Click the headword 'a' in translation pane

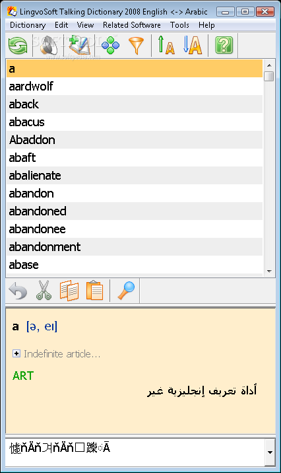[15, 327]
